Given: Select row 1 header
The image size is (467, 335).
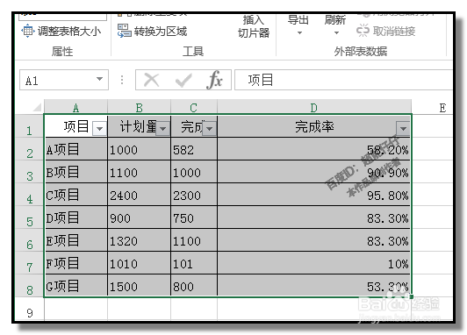Looking at the screenshot, I should 29,126.
